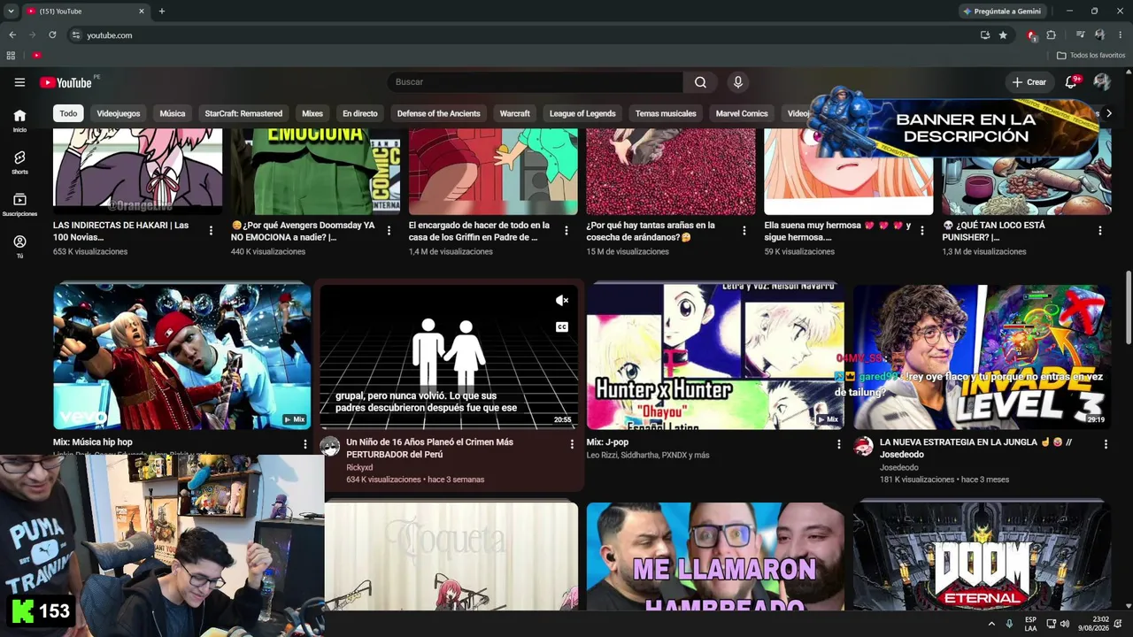Open LA NUEVA ESTRATEGIA EN LA JUNGLA title

[976, 448]
